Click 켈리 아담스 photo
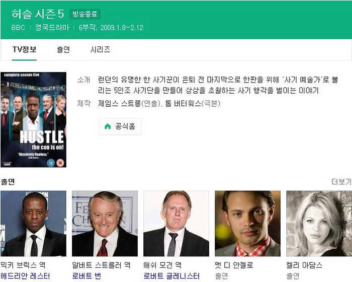352x282 pixels. 319,224
